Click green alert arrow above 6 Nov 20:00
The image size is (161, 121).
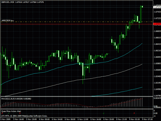point(104,113)
